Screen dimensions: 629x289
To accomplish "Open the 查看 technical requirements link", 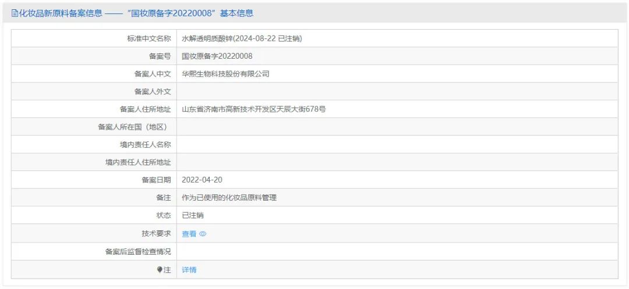I will 189,234.
